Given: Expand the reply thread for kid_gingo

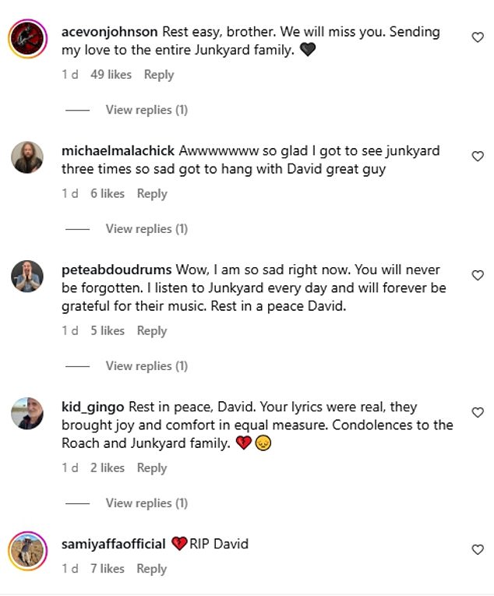Looking at the screenshot, I should point(146,503).
